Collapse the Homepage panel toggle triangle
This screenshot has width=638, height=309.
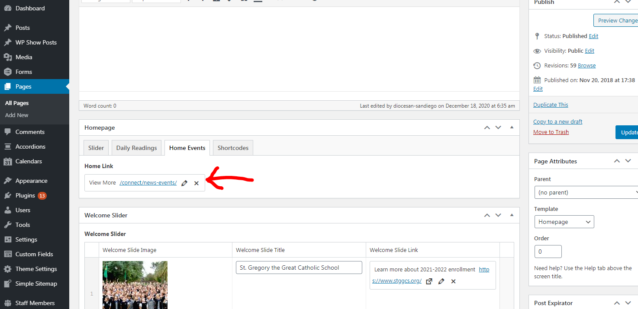coord(512,127)
